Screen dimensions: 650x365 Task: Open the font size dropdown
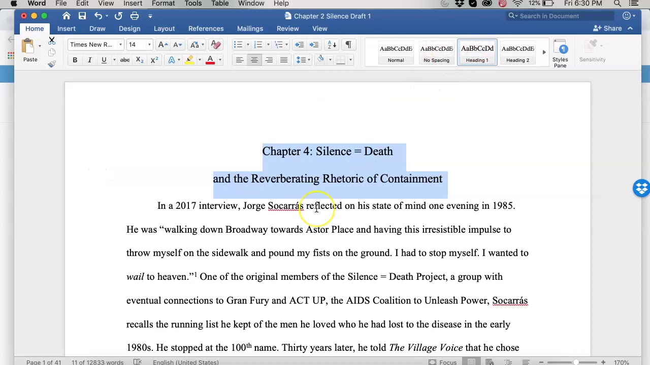(x=149, y=45)
